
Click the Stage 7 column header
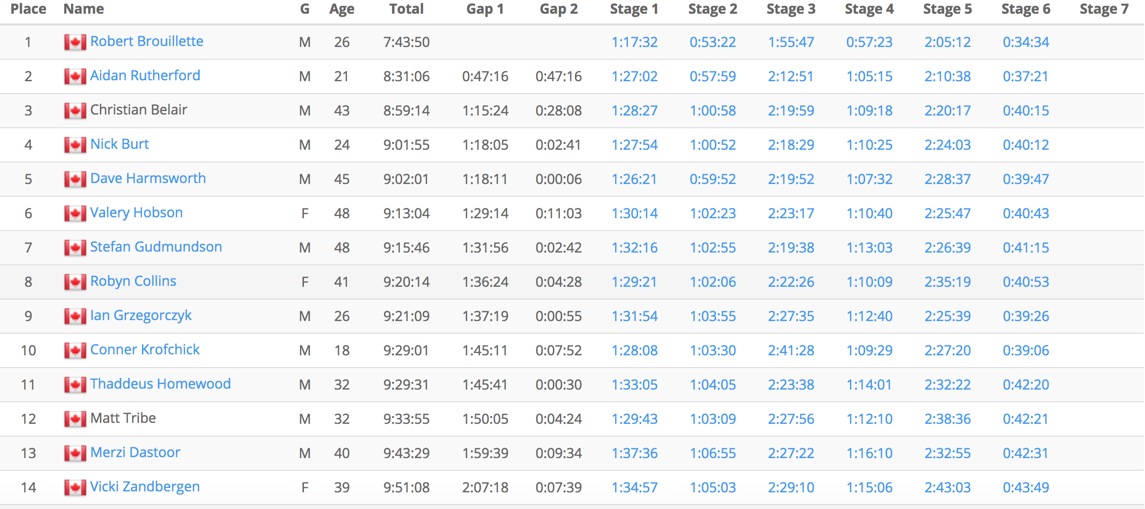click(x=1104, y=9)
